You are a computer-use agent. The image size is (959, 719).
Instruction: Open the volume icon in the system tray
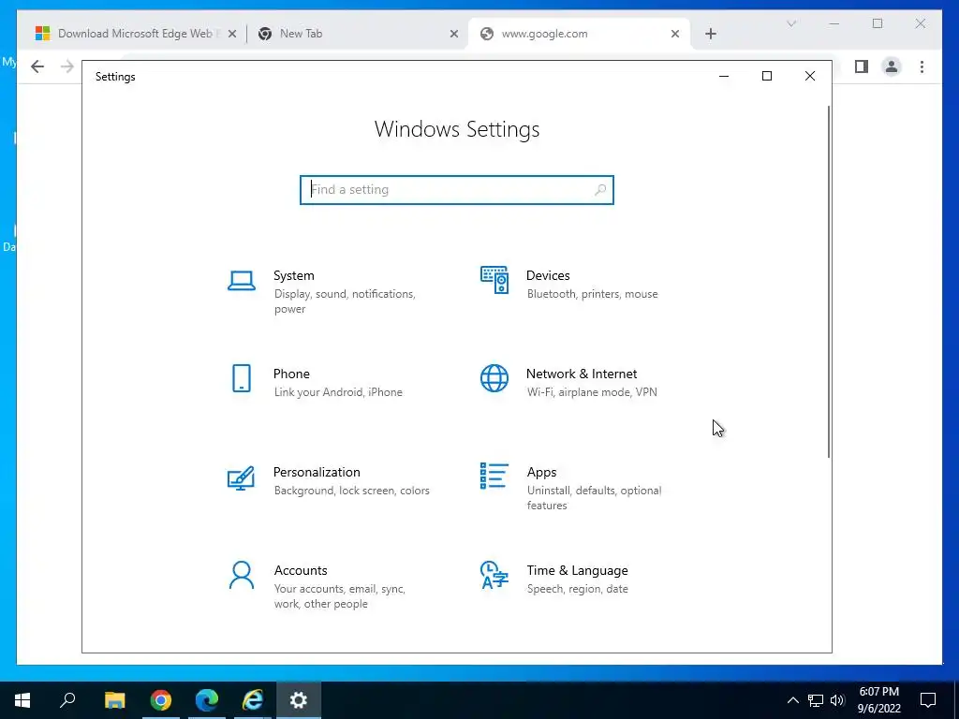click(837, 700)
